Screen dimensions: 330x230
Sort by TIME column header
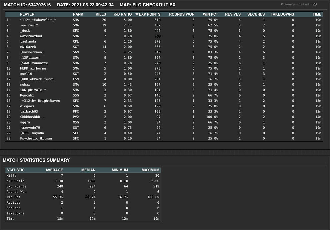pyautogui.click(x=317, y=14)
